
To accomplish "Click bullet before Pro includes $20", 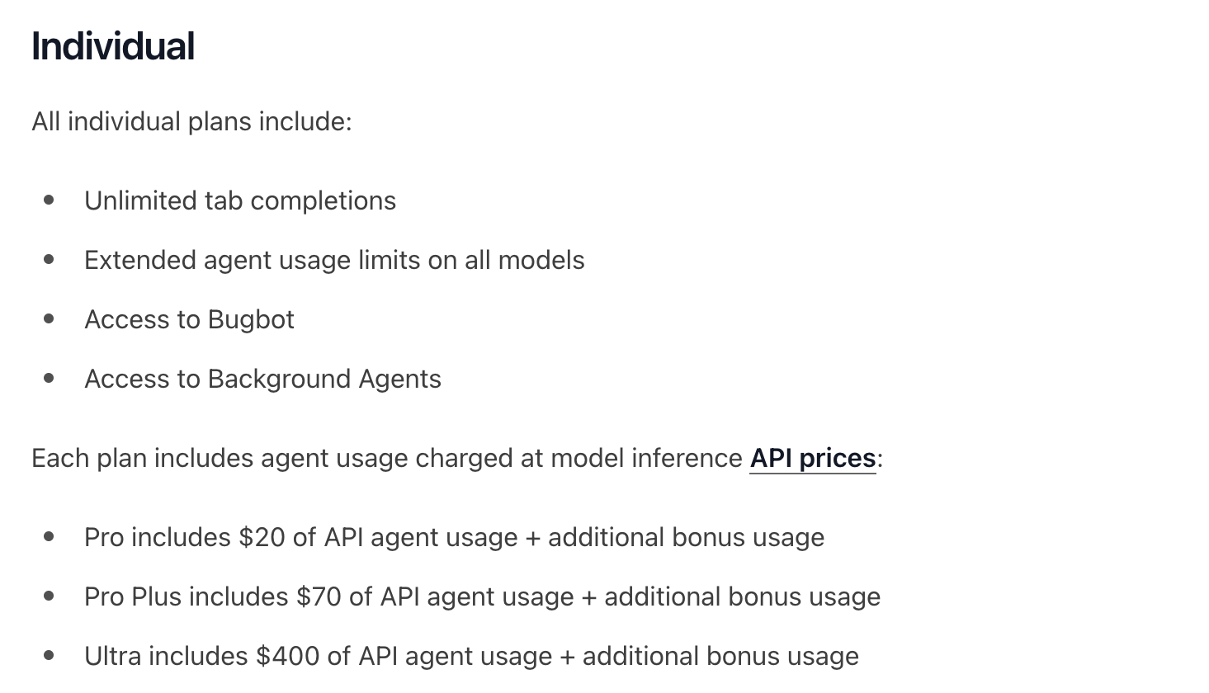I will click(50, 536).
